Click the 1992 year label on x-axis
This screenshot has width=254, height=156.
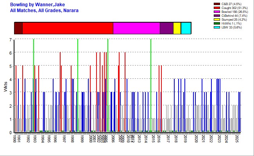28,139
